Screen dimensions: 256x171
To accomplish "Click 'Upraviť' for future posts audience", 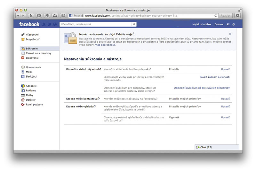I will pyautogui.click(x=225, y=69).
